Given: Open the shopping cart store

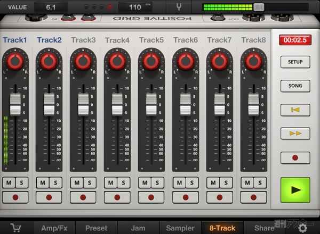Looking at the screenshot, I should (x=17, y=228).
